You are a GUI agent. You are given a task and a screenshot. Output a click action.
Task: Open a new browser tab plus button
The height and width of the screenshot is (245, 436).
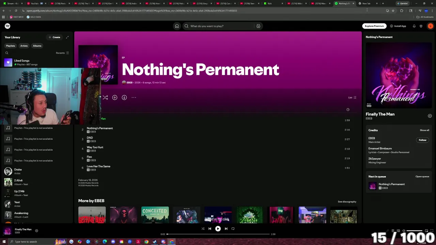(383, 3)
